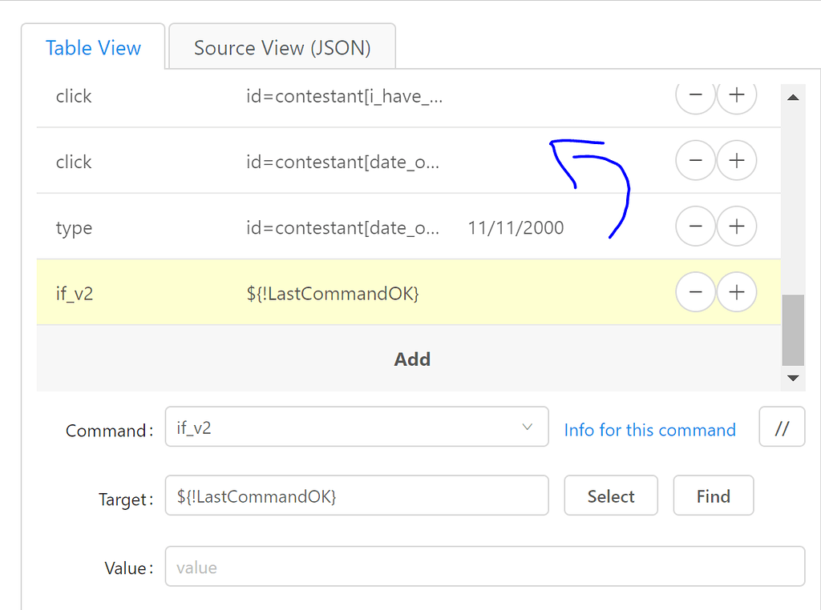Select the Table View tab

(93, 48)
